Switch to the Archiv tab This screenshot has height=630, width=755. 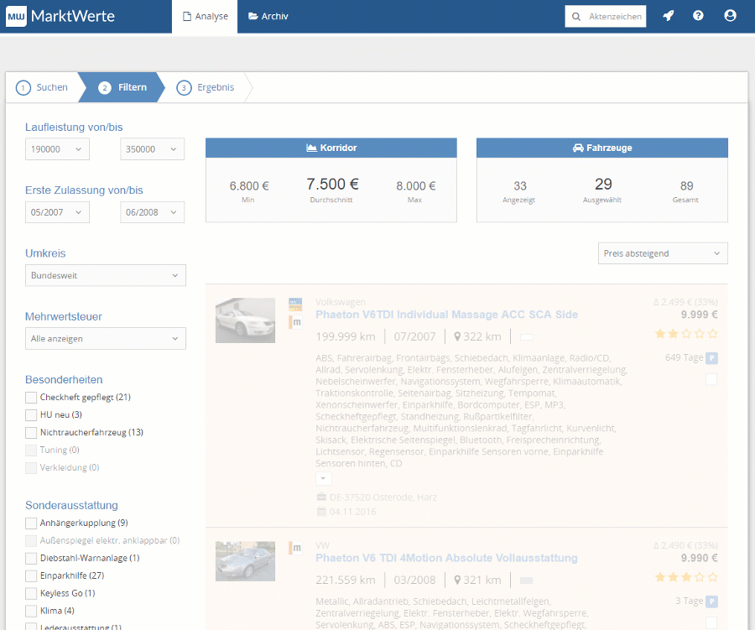268,17
